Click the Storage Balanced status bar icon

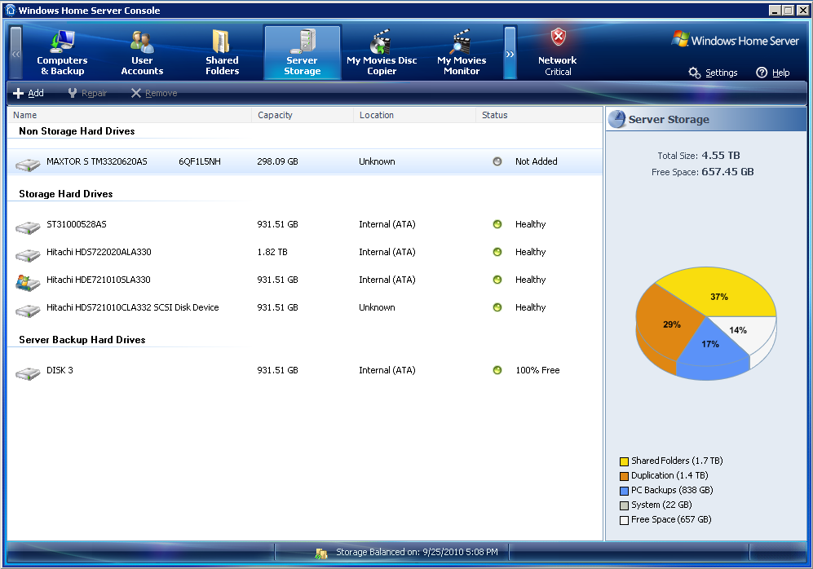321,553
